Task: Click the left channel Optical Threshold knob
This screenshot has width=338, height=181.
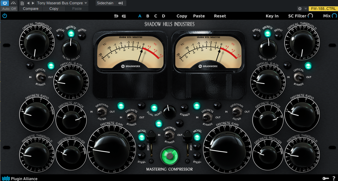Action: point(37,42)
